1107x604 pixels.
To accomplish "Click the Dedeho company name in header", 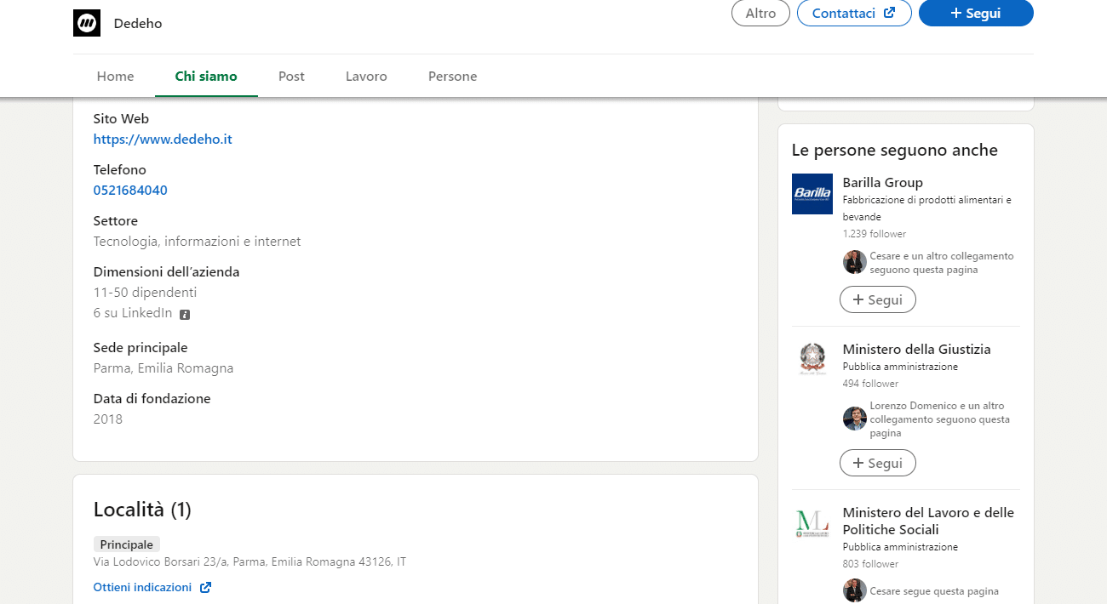I will tap(138, 23).
